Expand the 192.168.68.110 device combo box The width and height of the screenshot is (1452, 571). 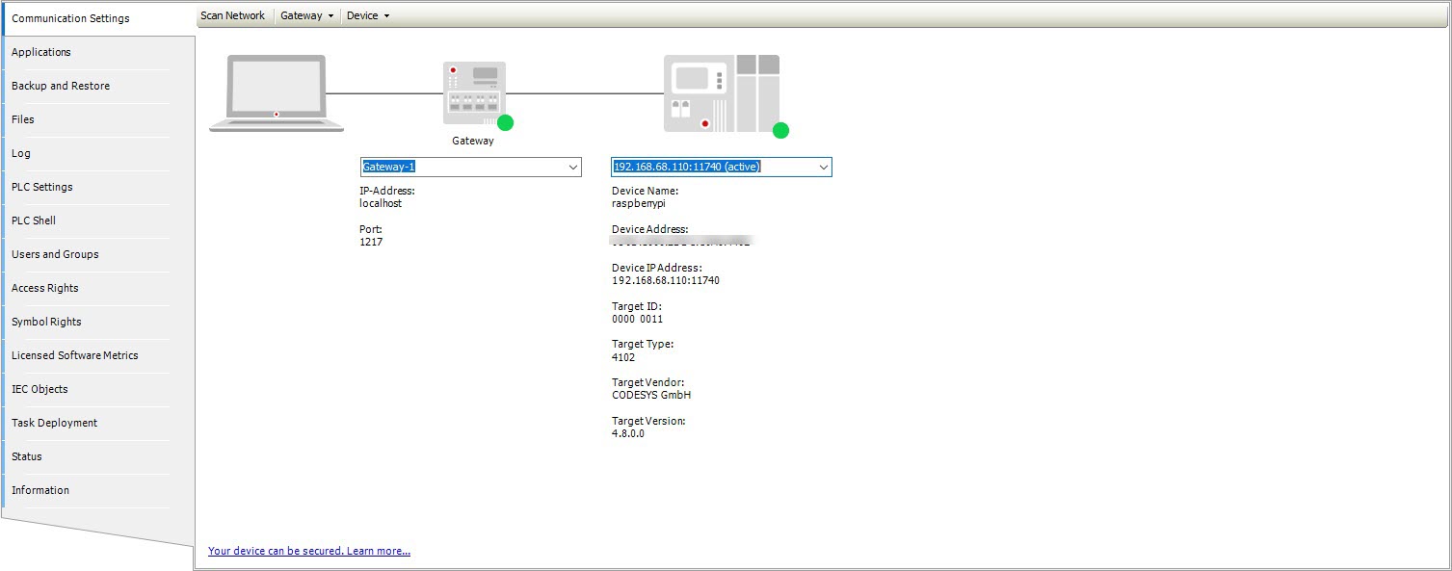pos(824,166)
